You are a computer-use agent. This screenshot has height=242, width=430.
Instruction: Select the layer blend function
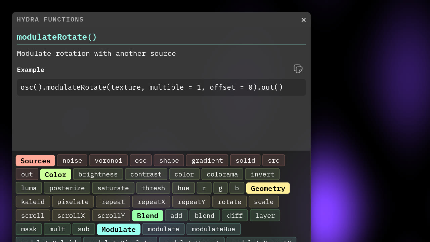265,215
